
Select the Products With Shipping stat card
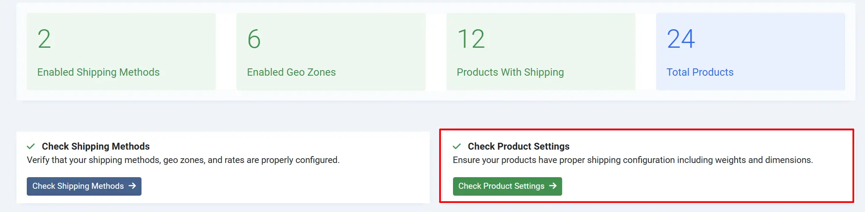click(x=541, y=52)
